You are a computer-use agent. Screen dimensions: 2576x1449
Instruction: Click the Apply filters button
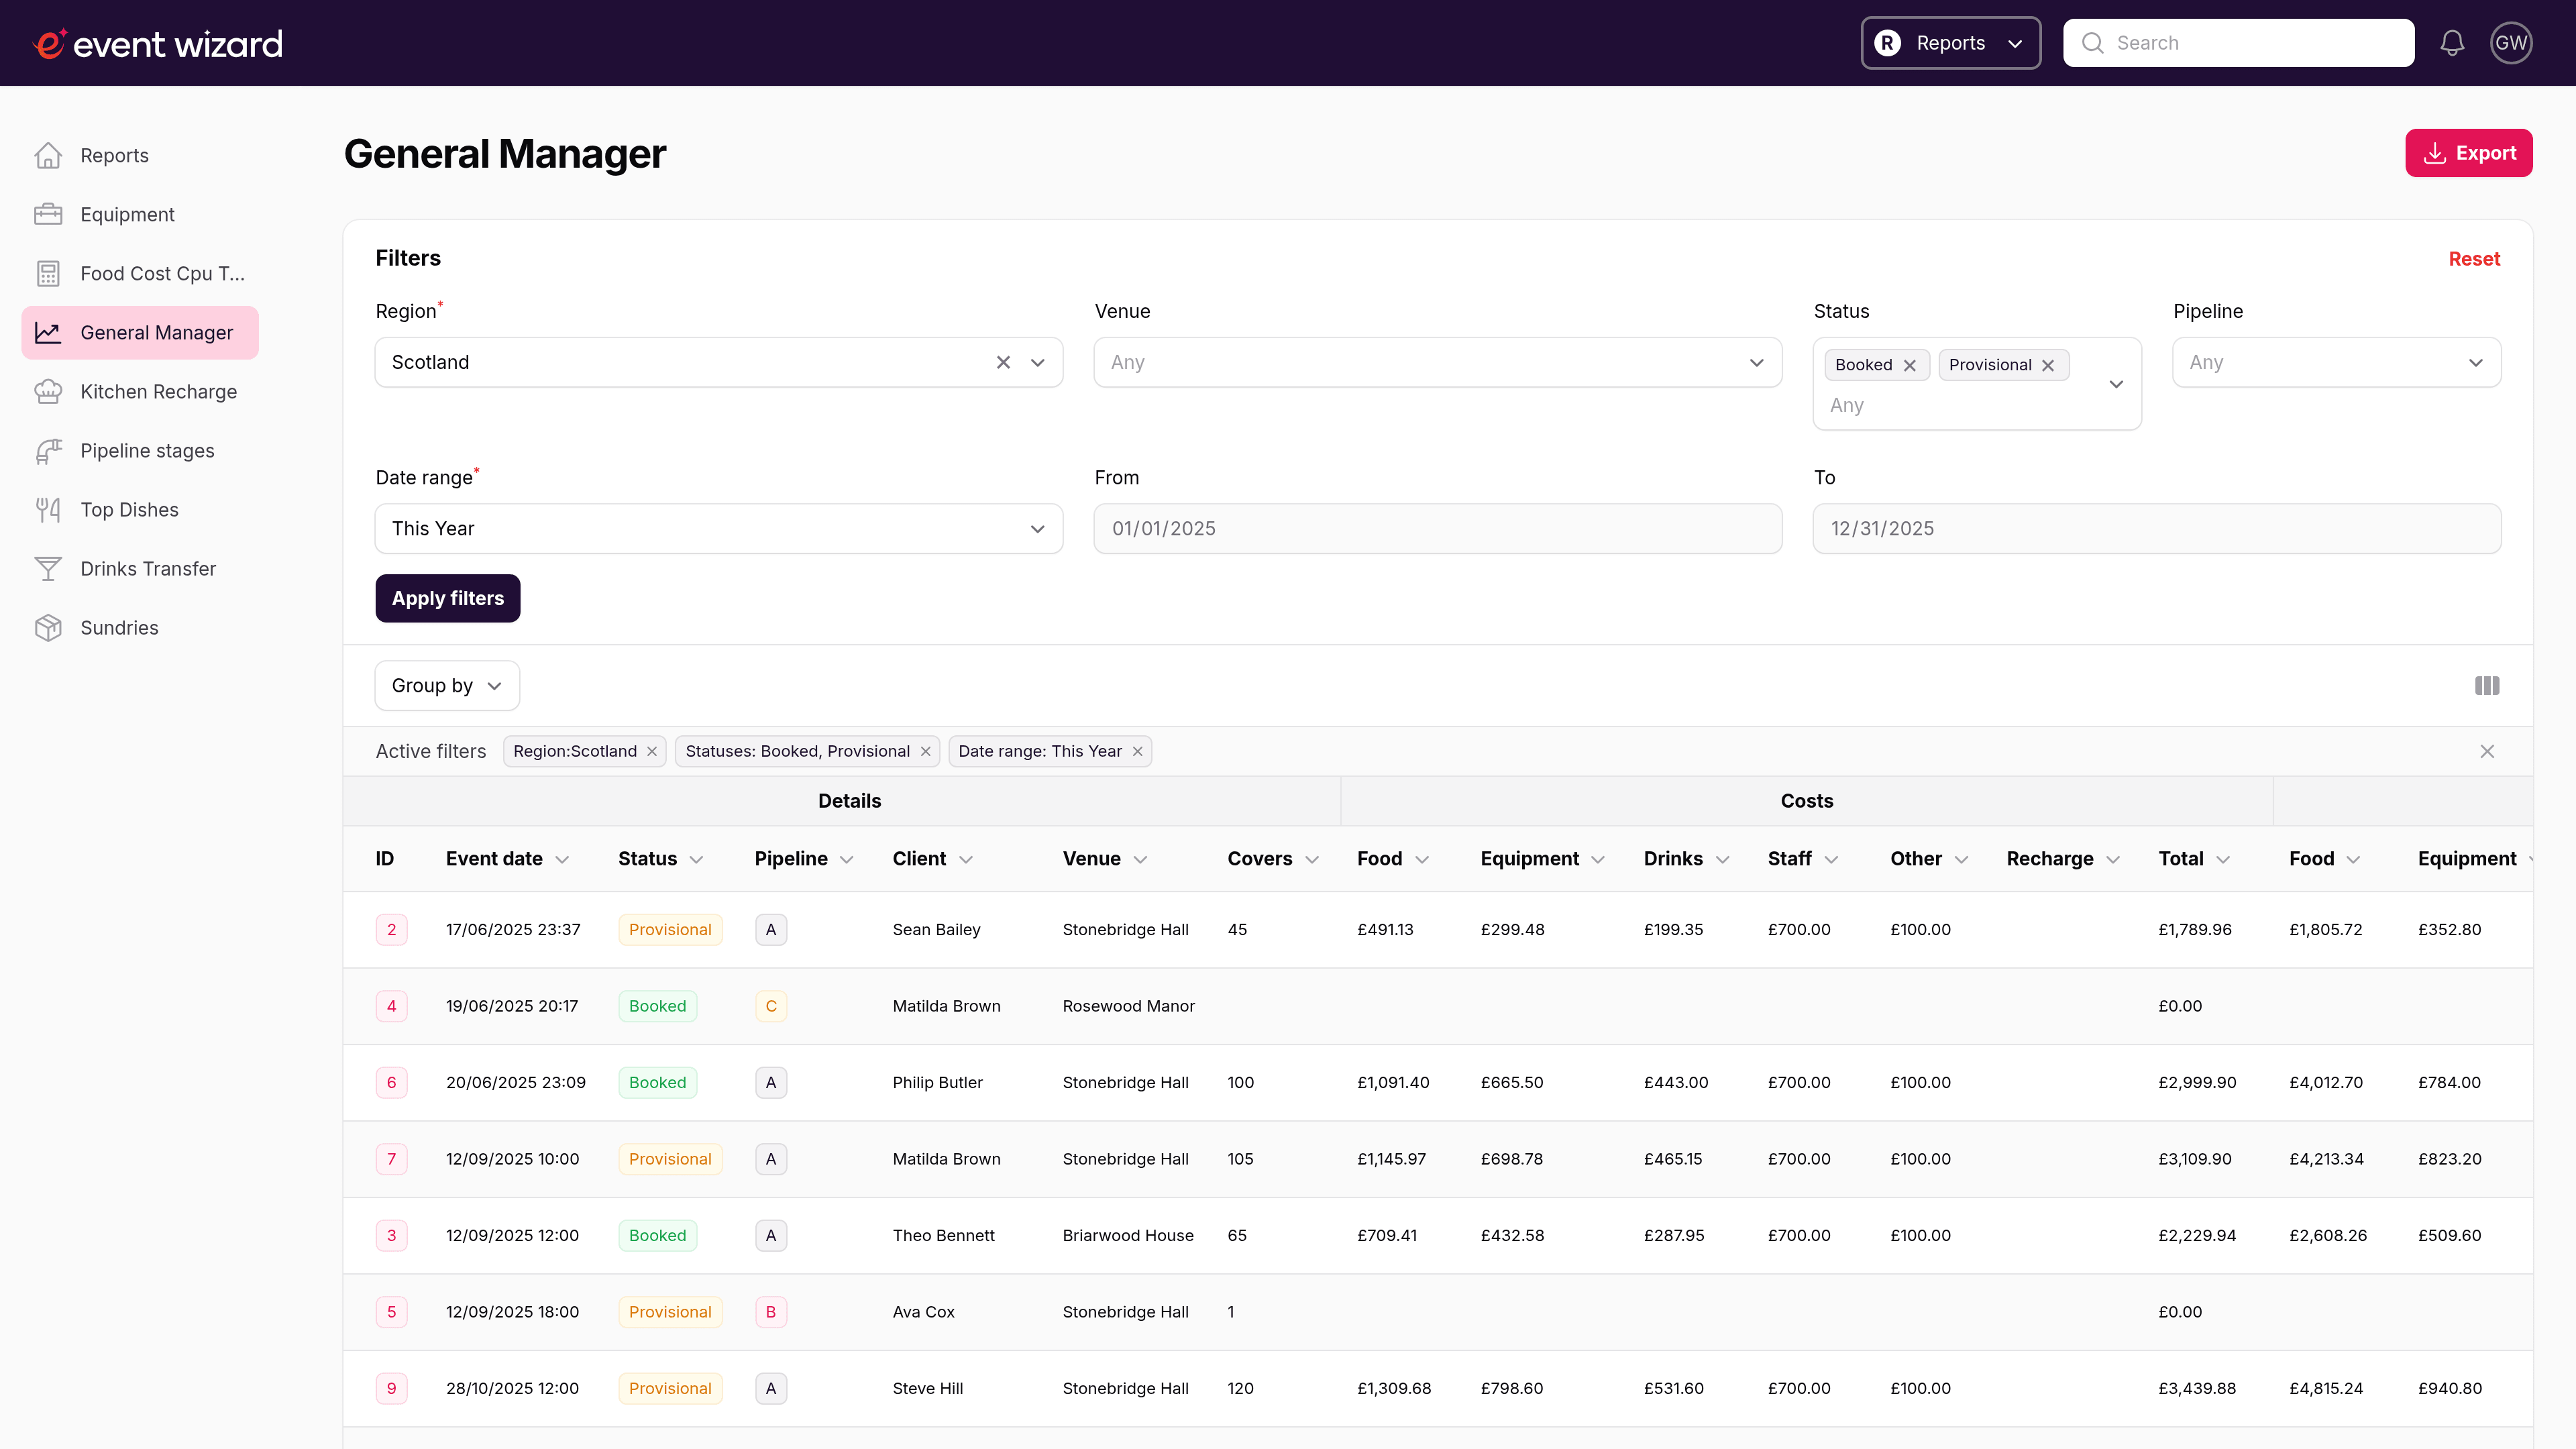[x=447, y=598]
